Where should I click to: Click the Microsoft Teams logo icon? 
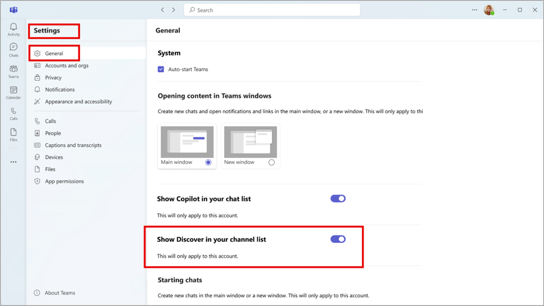click(x=14, y=10)
